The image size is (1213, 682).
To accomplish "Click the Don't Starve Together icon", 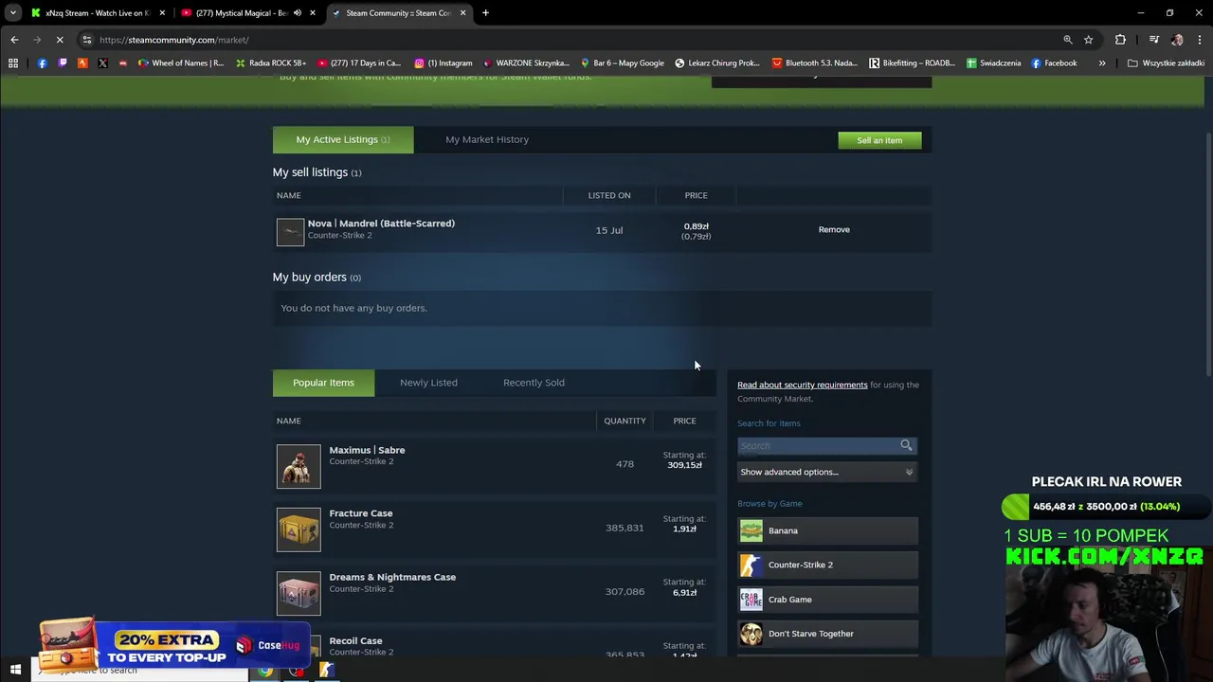I will (751, 634).
